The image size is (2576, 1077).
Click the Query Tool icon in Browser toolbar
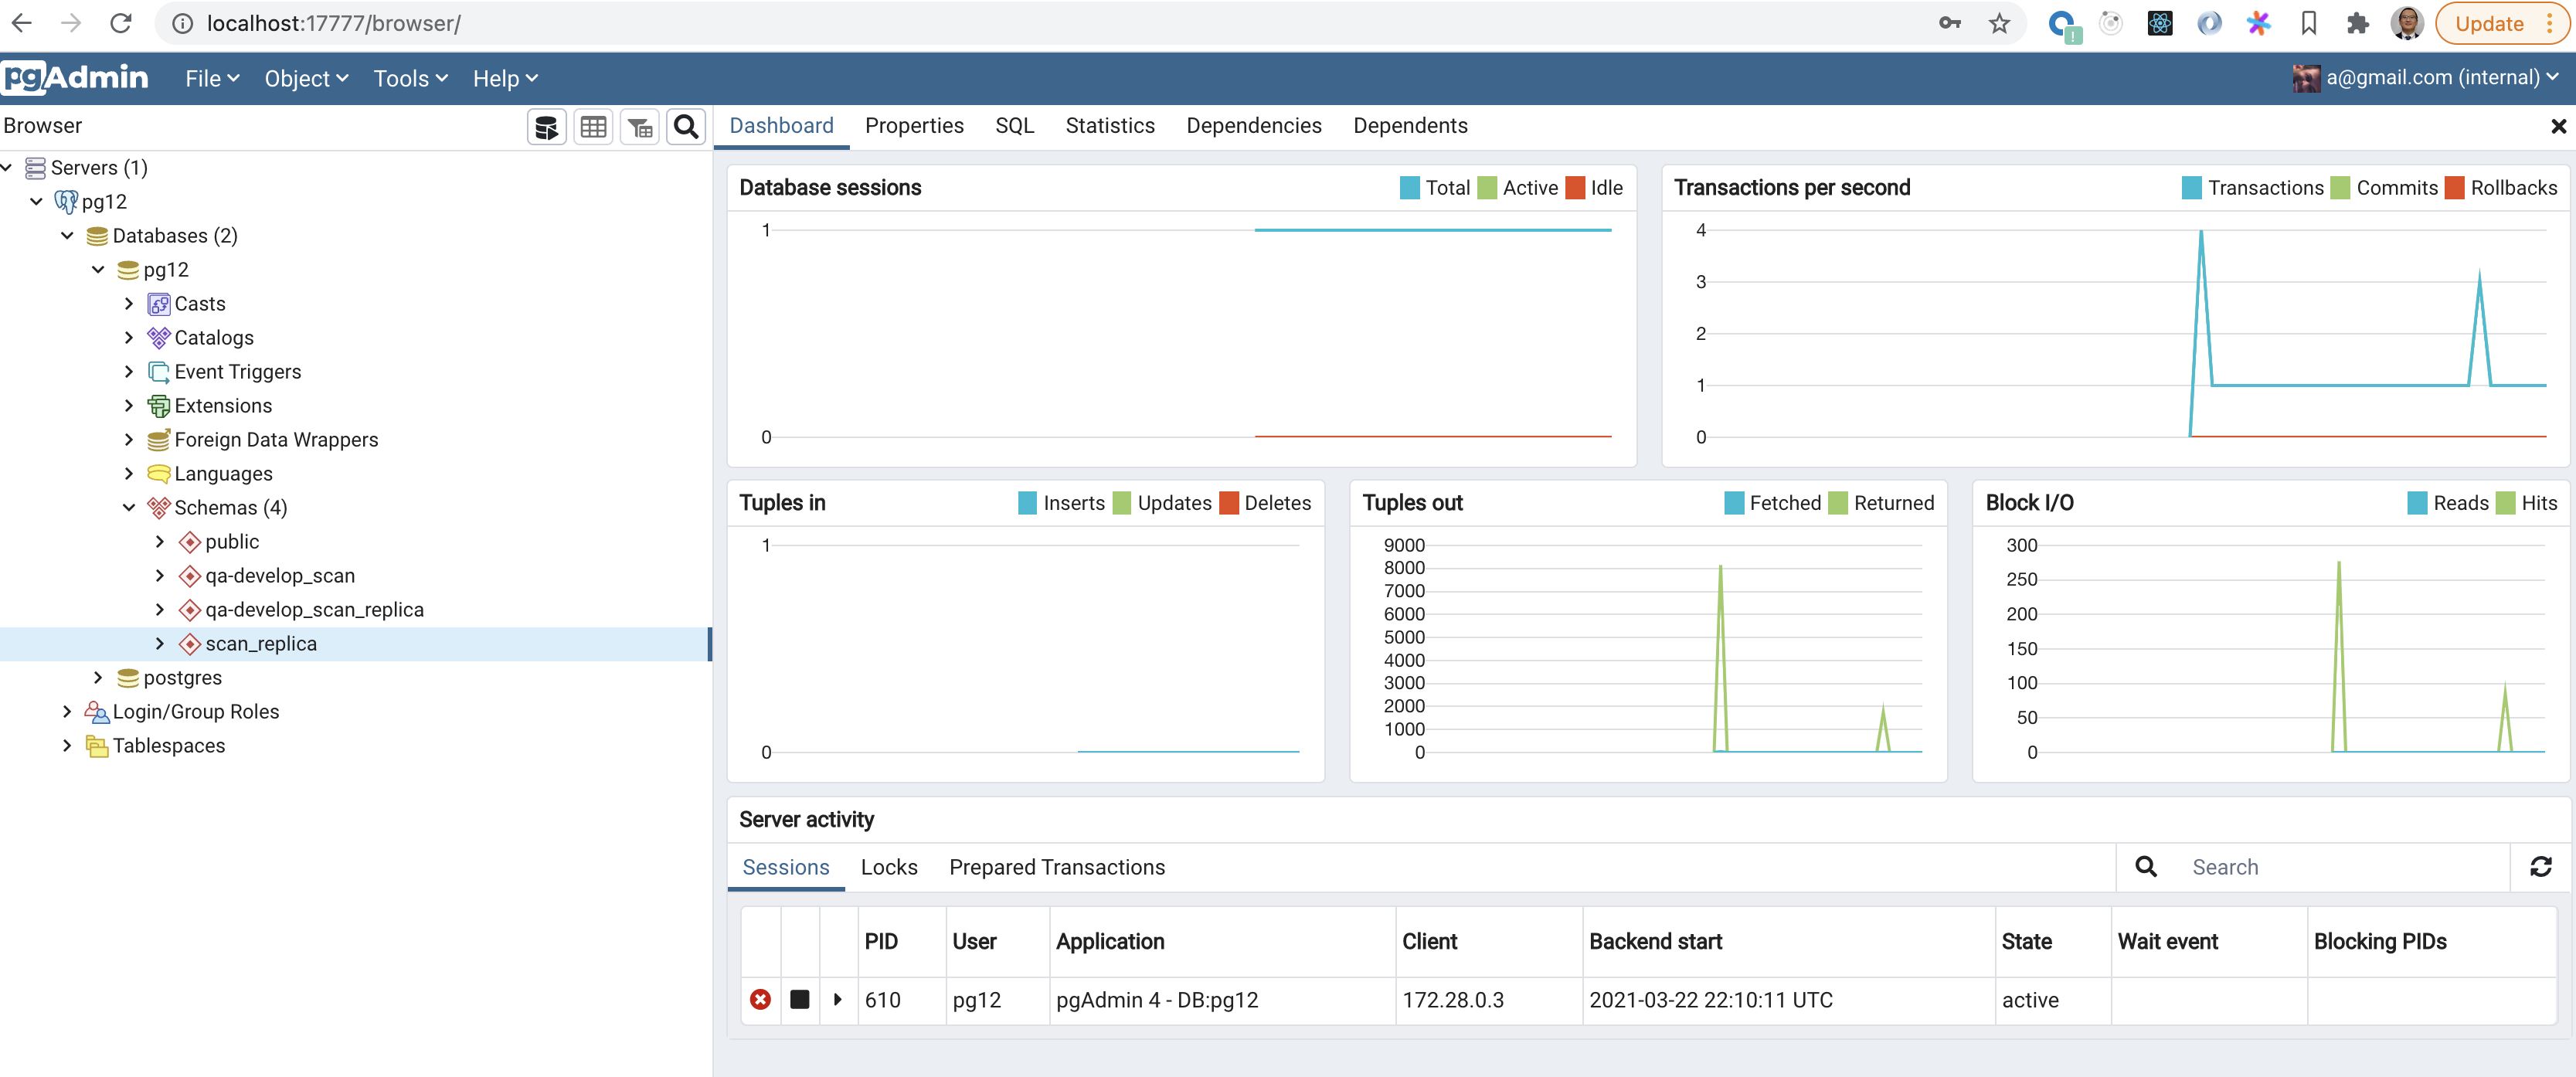(546, 127)
